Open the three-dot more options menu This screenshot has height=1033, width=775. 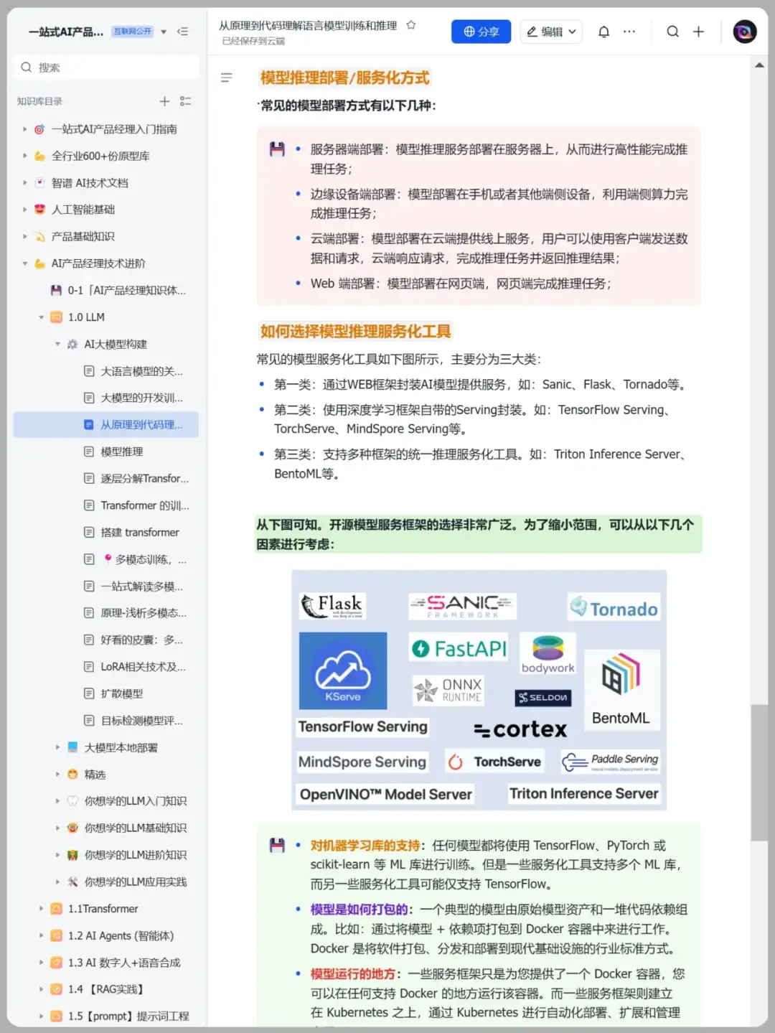click(x=629, y=32)
